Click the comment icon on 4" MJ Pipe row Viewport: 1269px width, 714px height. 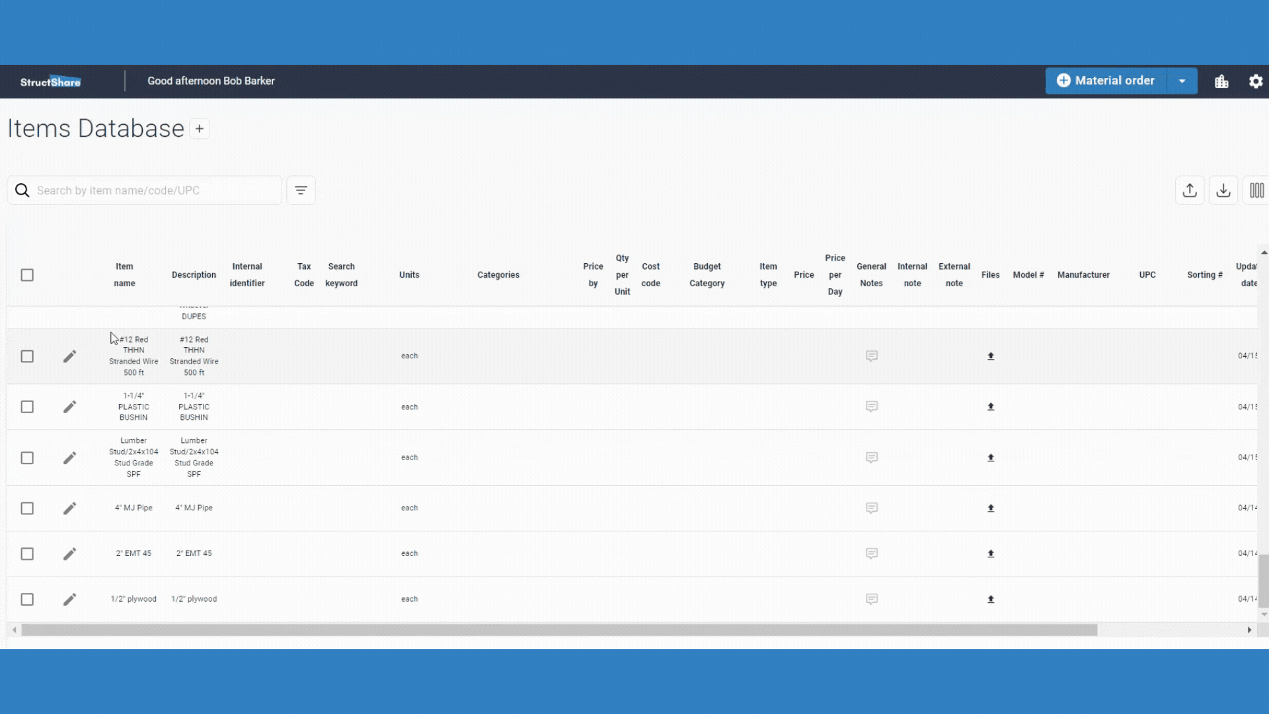(872, 507)
